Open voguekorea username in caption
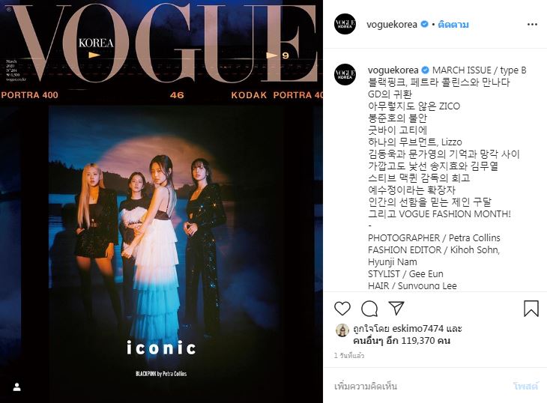The height and width of the screenshot is (403, 547). [x=393, y=70]
